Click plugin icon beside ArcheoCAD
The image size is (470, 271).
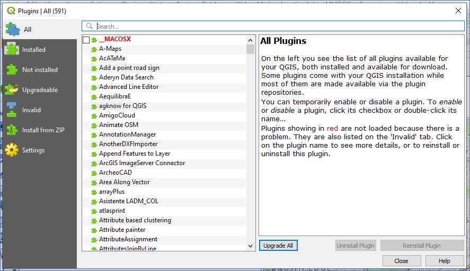click(x=94, y=174)
